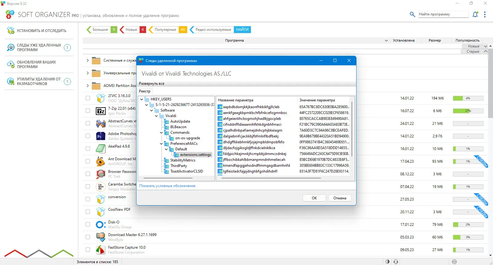Image resolution: width=493 pixels, height=265 pixels.
Task: Focus the Найти программу search field
Action: [443, 14]
